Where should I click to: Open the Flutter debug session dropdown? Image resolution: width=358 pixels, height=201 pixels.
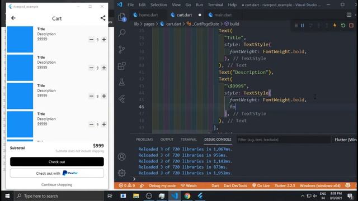click(345, 140)
